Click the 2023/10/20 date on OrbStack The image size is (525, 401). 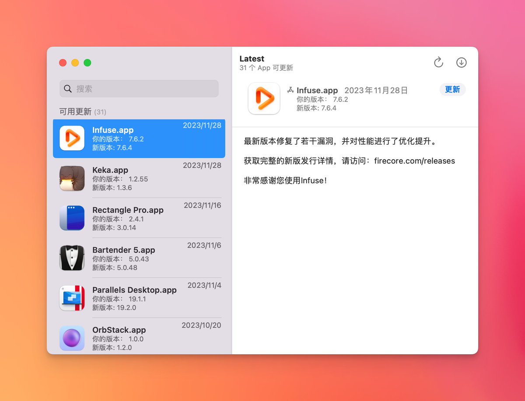point(201,325)
